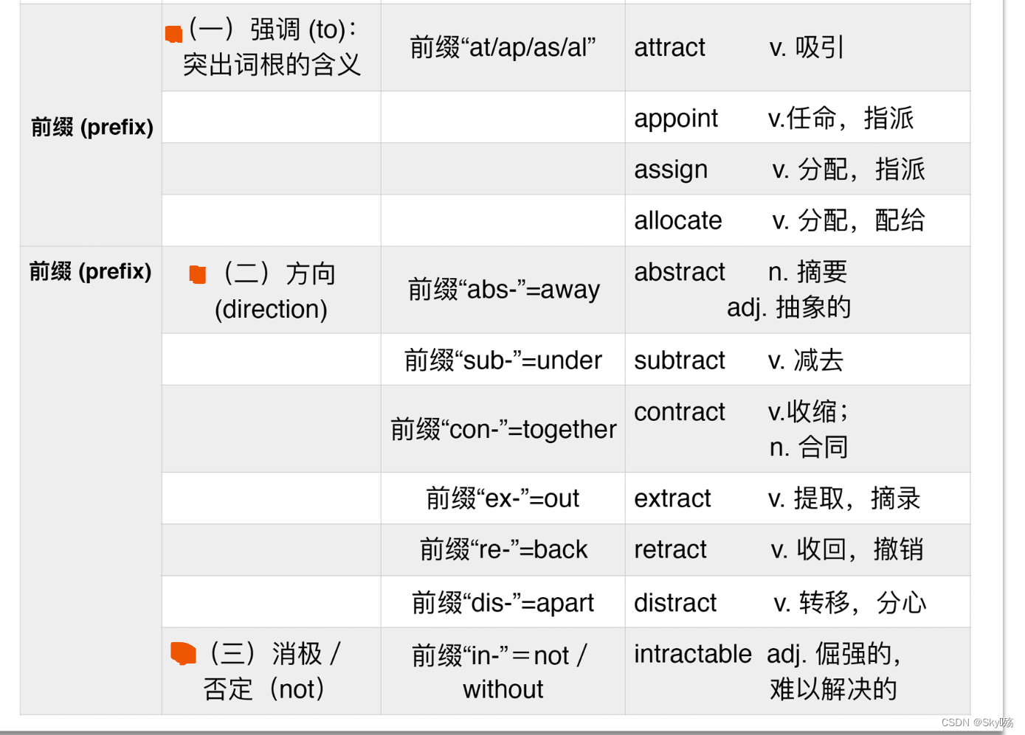The image size is (1025, 735).
Task: Select the word appoint
Action: [676, 119]
